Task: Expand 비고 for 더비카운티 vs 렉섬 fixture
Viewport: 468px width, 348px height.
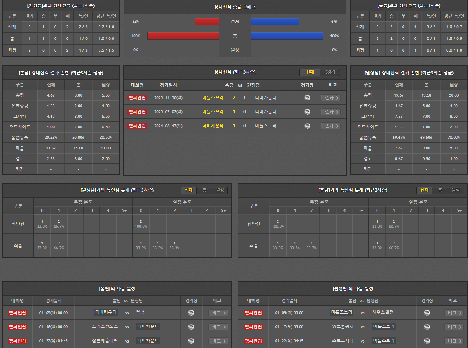Action: pyautogui.click(x=218, y=313)
